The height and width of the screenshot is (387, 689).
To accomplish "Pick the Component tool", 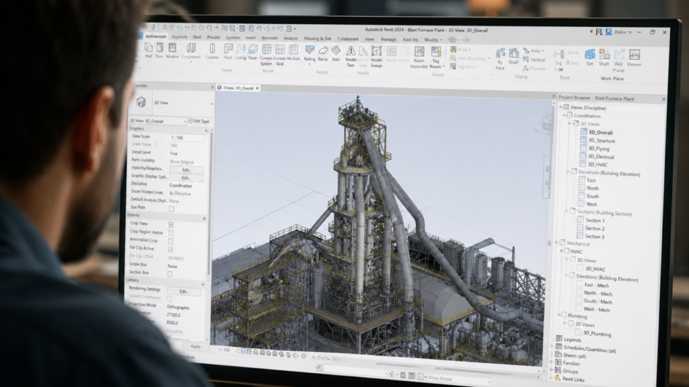I will coord(190,51).
